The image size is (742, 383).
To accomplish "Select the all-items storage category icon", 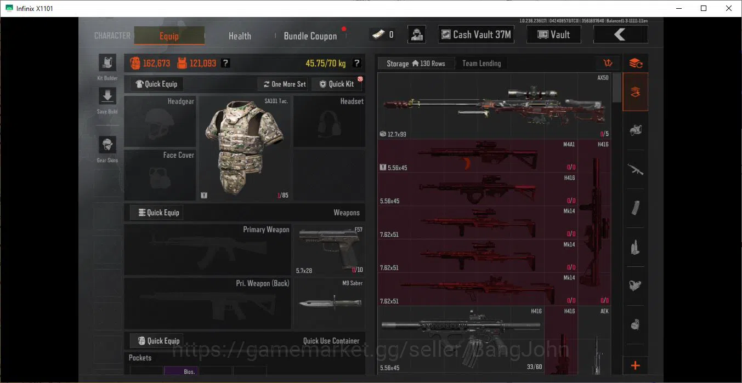I will click(636, 92).
